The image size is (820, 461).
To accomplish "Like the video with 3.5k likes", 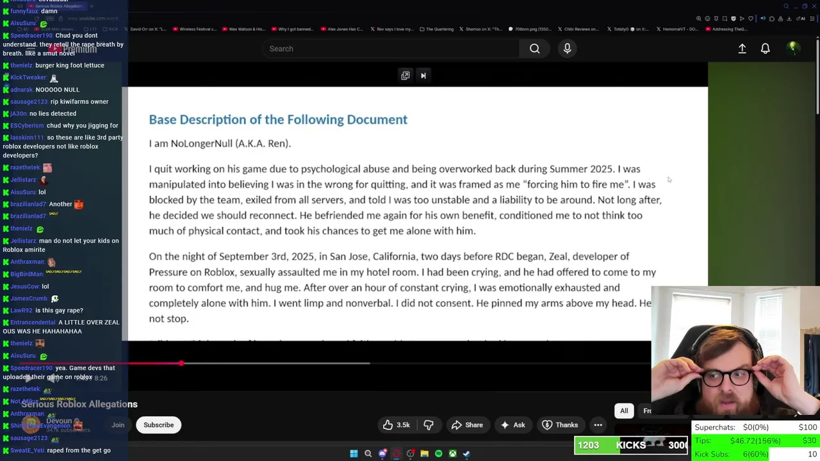I will coord(396,425).
